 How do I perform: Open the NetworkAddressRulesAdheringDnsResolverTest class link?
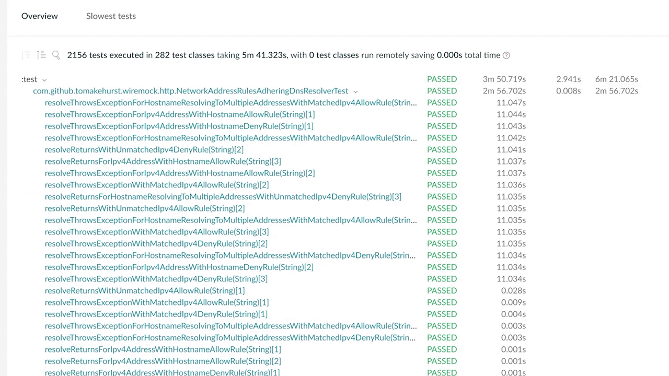pyautogui.click(x=190, y=91)
